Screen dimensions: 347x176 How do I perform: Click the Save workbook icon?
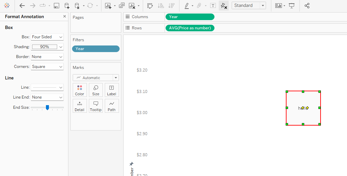click(57, 6)
